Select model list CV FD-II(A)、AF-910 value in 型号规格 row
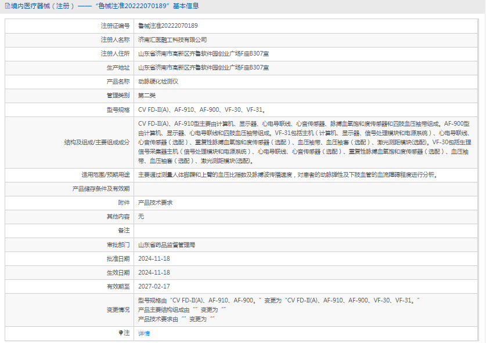The image size is (486, 343). tap(202, 110)
